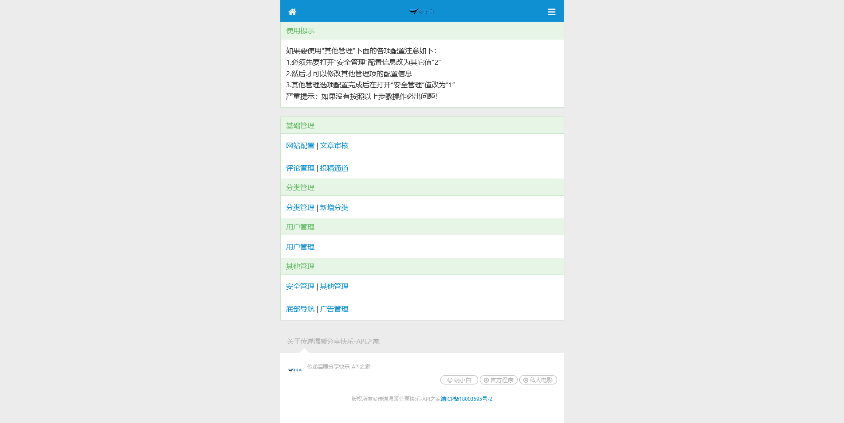Go to 底部导航 settings
844x423 pixels.
(x=300, y=309)
